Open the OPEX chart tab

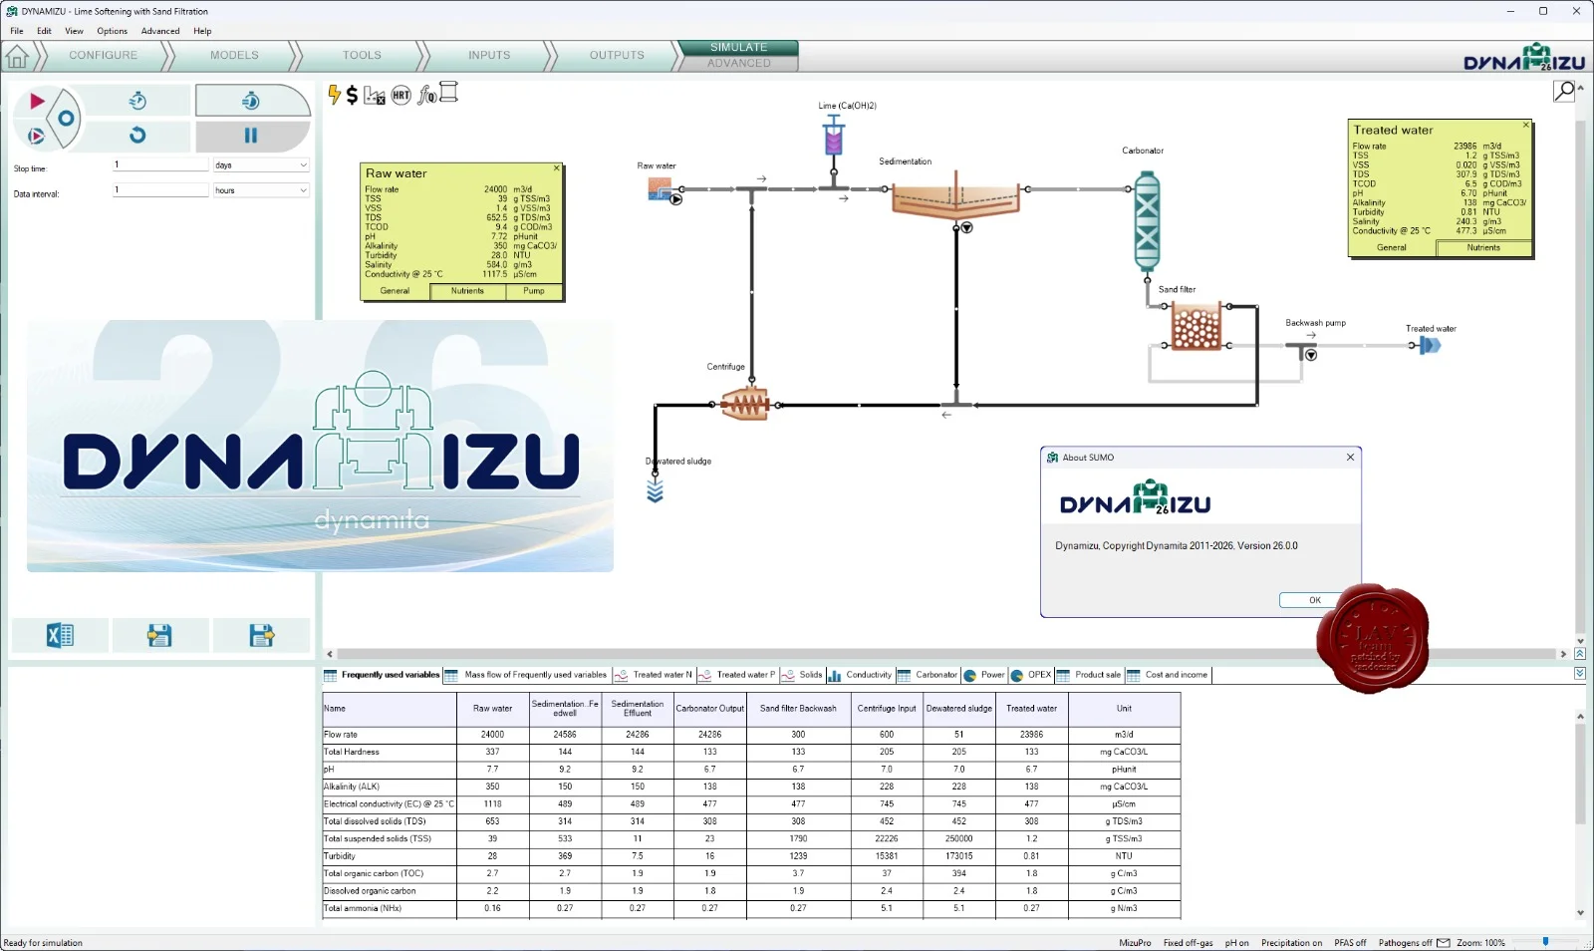[1031, 675]
